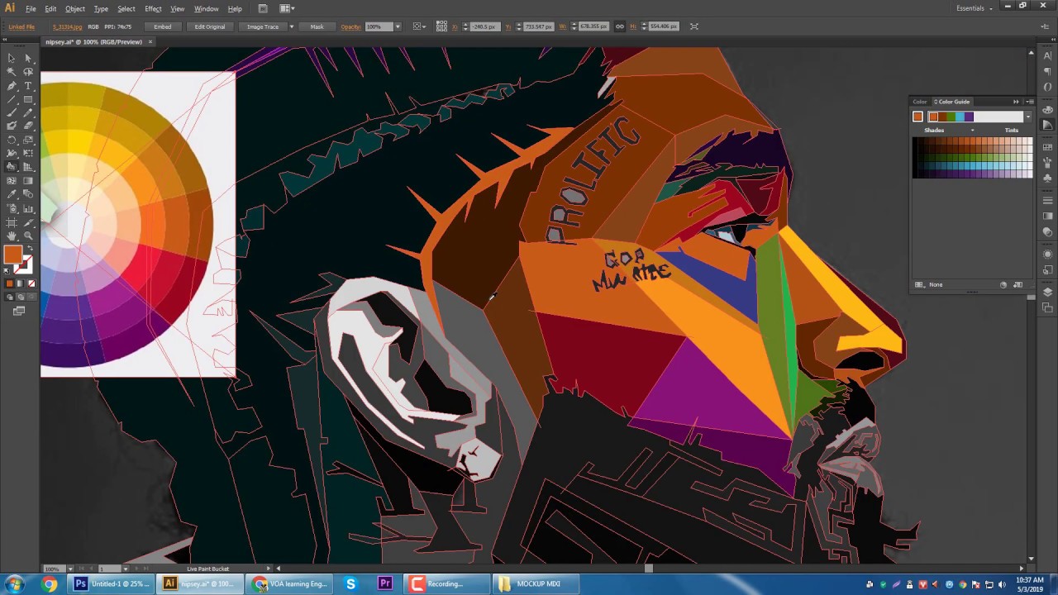The height and width of the screenshot is (595, 1058).
Task: Choose the Gradient tool
Action: tap(28, 180)
